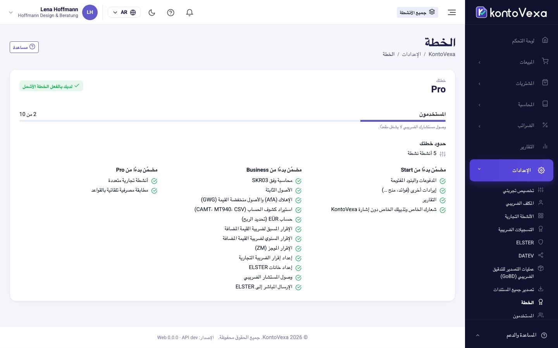This screenshot has height=348, width=558.
Task: Click the جميع الأنشطة selector button
Action: coord(417,12)
